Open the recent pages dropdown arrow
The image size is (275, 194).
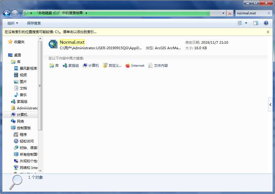coord(20,13)
